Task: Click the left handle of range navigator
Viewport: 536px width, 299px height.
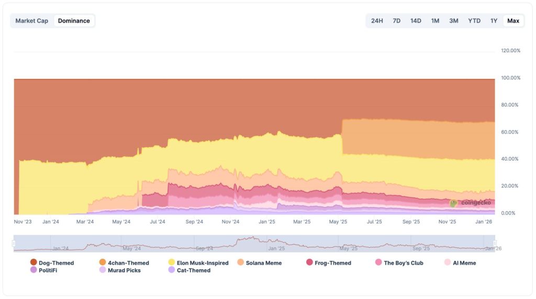Action: tap(15, 243)
